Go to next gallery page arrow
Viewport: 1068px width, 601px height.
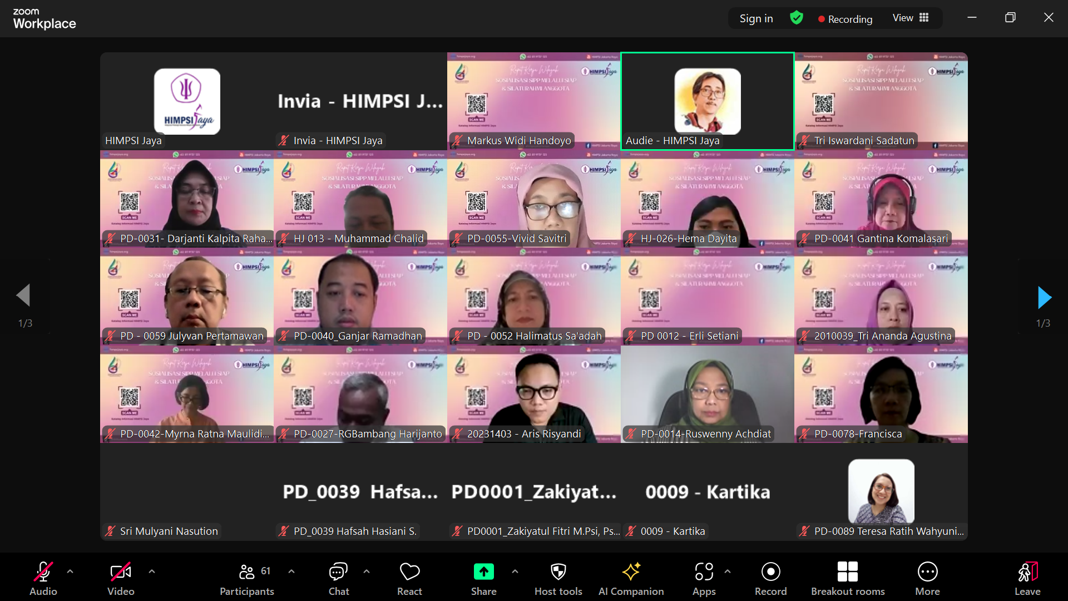1044,298
